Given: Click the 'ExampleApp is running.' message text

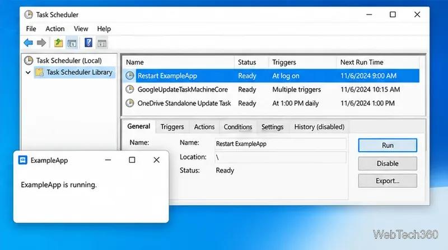Looking at the screenshot, I should pyautogui.click(x=59, y=185).
